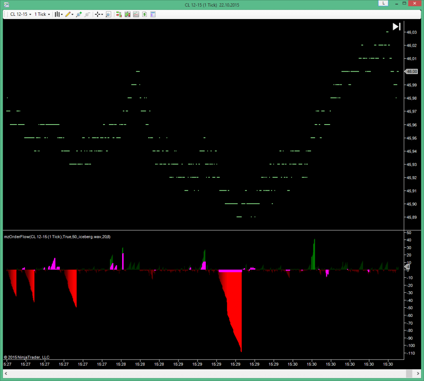The height and width of the screenshot is (381, 424).
Task: Open the chart style bars dropdown
Action: click(x=58, y=14)
